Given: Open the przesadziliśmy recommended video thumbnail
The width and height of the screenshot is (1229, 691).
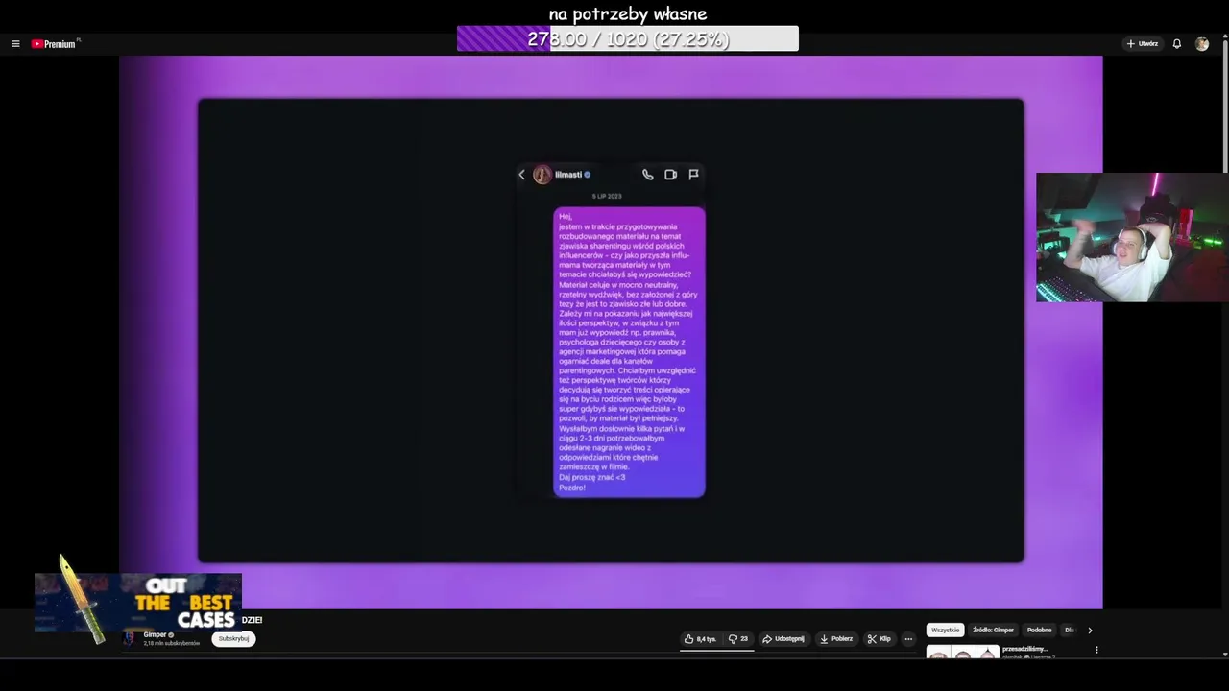Looking at the screenshot, I should tap(962, 652).
